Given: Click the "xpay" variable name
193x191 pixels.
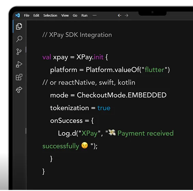Looking at the screenshot, I should pyautogui.click(x=61, y=58).
